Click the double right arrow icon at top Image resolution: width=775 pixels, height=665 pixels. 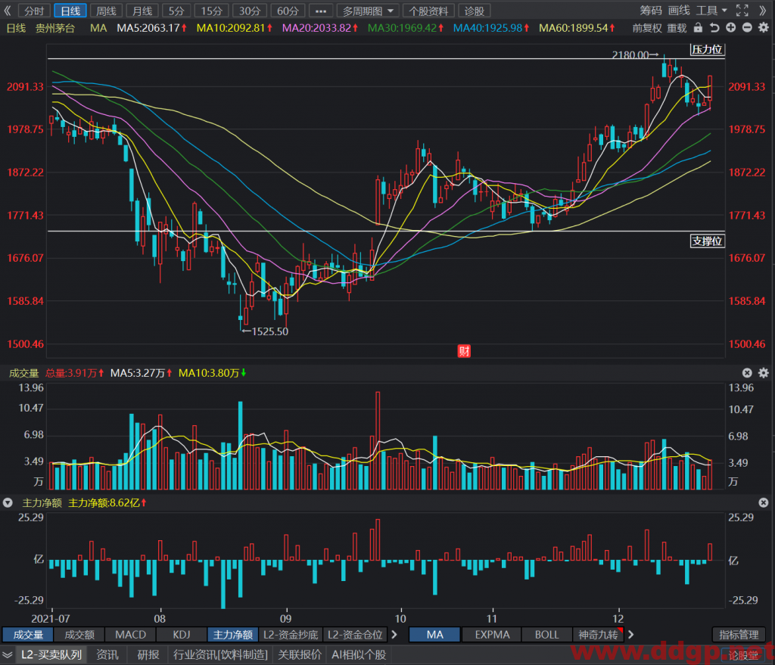[763, 11]
